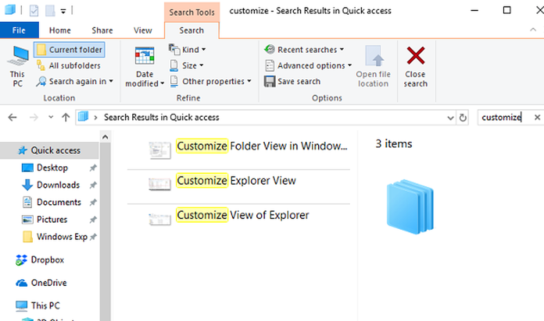This screenshot has width=544, height=321.
Task: Open the Customize Explorer View result
Action: pyautogui.click(x=236, y=181)
